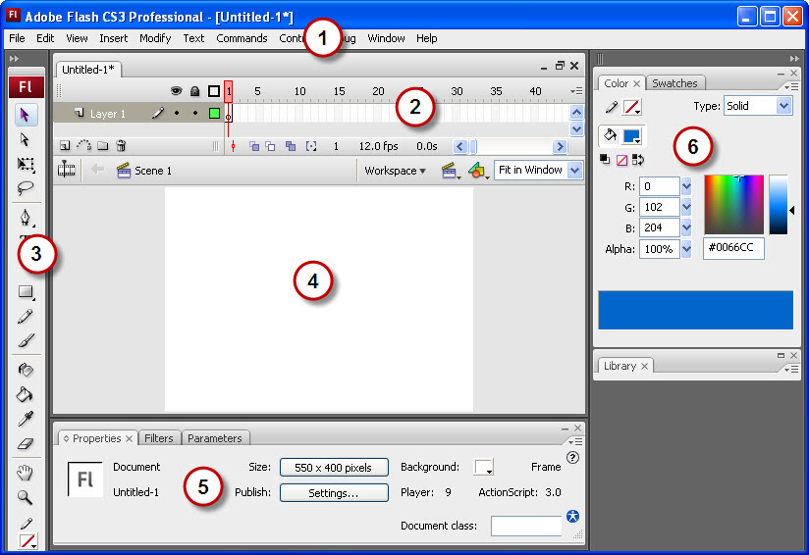
Task: Select the Eyedropper tool
Action: [x=25, y=419]
